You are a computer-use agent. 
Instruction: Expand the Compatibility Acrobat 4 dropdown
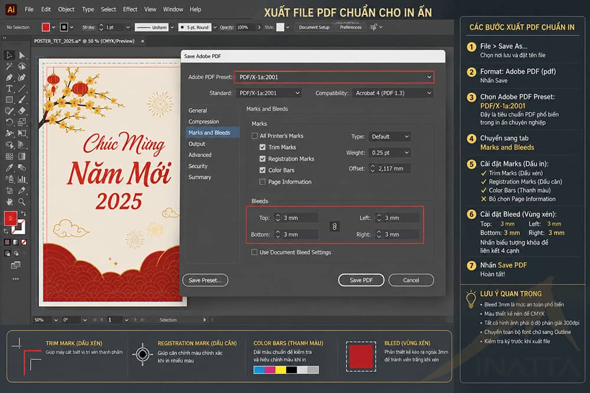tap(393, 93)
